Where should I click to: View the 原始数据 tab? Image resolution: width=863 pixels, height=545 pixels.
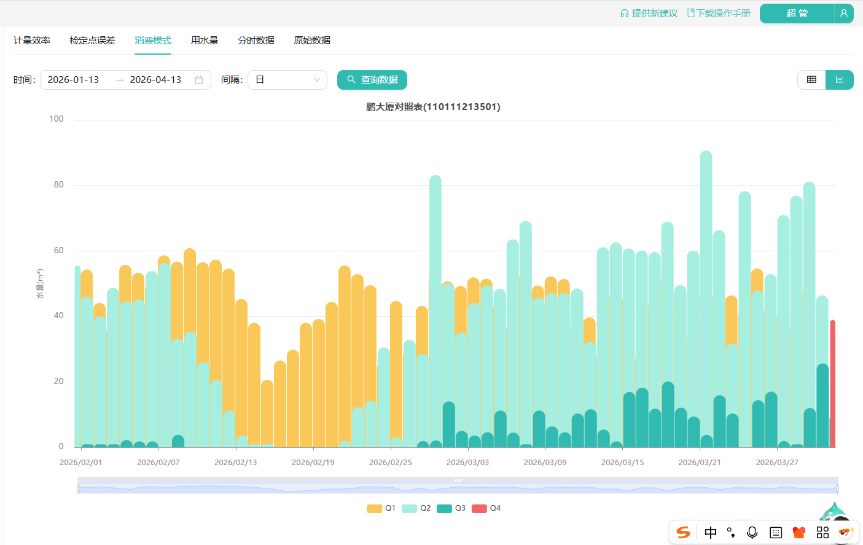click(312, 41)
